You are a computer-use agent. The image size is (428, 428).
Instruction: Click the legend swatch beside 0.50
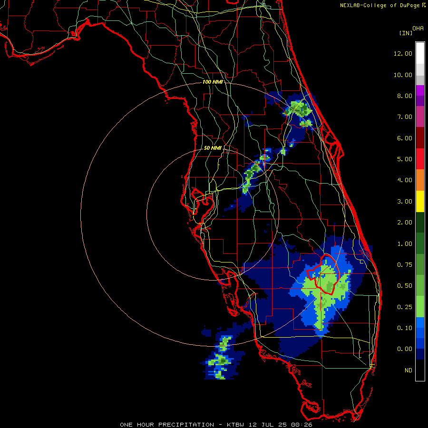420,285
